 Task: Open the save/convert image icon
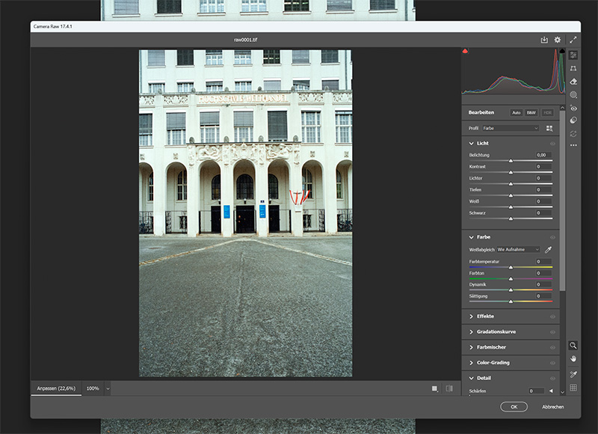[x=544, y=40]
